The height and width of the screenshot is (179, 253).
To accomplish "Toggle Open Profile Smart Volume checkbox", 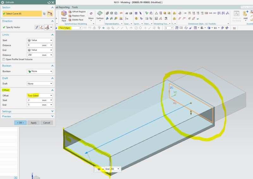I will [x=4, y=59].
